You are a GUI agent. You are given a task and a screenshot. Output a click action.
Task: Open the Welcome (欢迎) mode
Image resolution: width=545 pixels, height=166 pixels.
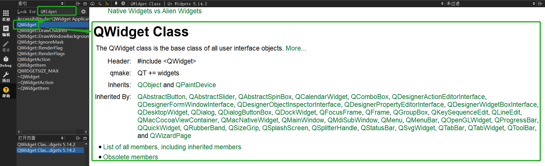click(6, 16)
